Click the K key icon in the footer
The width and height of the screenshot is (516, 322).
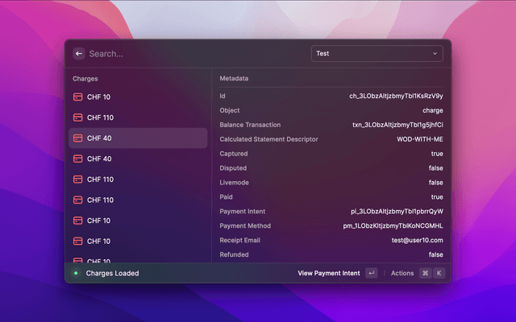[439, 274]
